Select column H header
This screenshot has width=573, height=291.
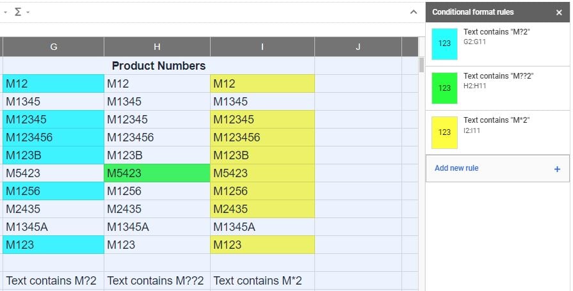click(x=157, y=47)
